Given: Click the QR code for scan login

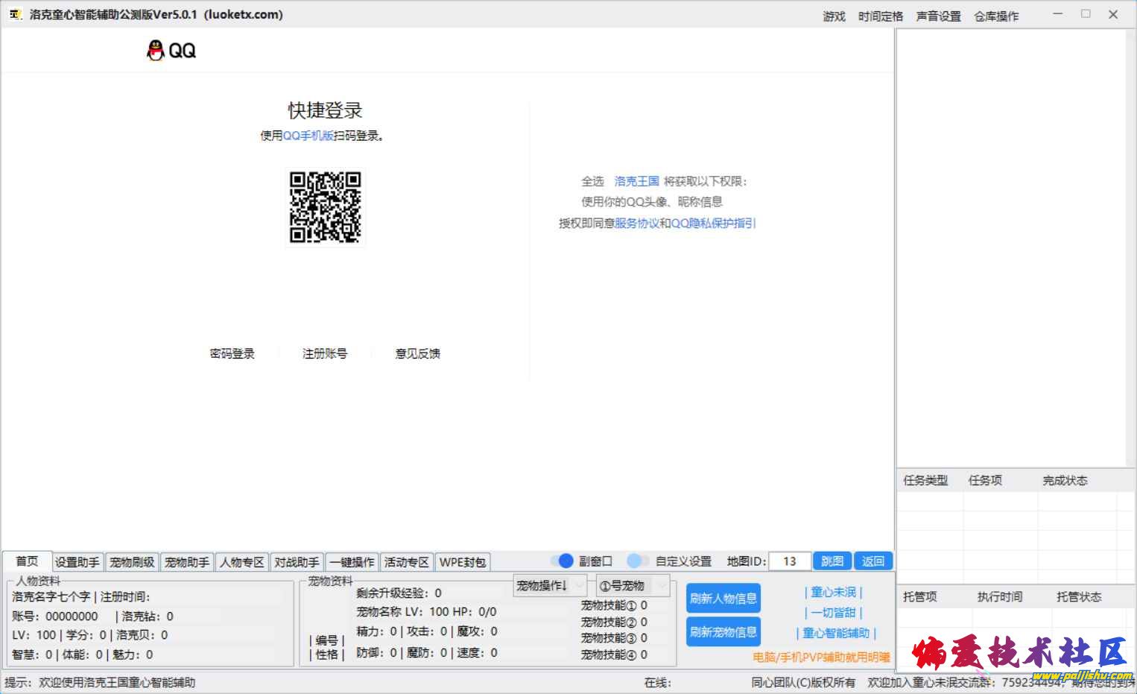Looking at the screenshot, I should coord(325,207).
